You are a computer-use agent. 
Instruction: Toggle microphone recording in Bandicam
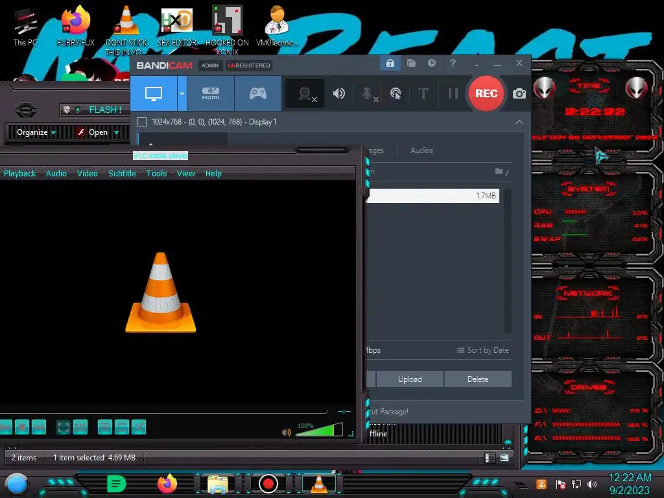click(x=368, y=93)
